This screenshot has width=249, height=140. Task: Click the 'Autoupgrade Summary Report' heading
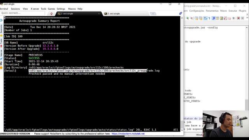pyautogui.click(x=40, y=21)
